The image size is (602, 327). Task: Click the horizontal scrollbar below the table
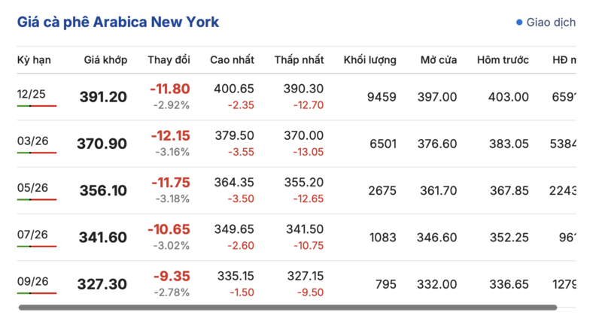coord(287,307)
